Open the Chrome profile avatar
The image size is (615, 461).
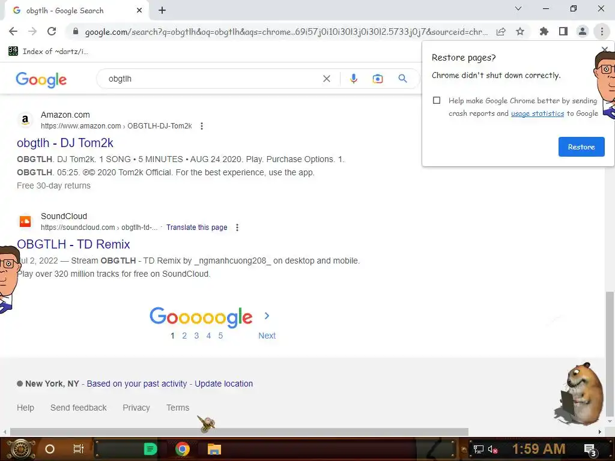point(583,31)
